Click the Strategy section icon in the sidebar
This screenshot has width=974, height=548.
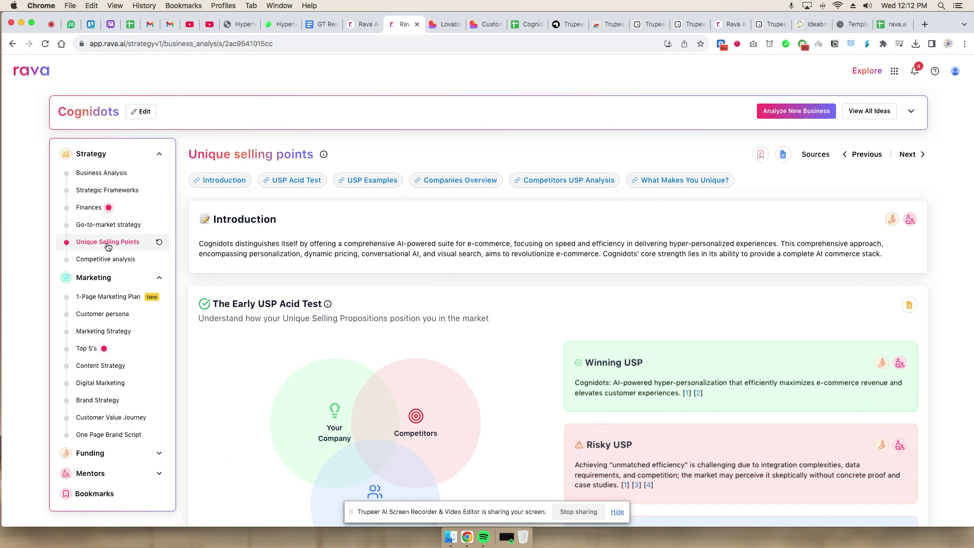pos(66,154)
